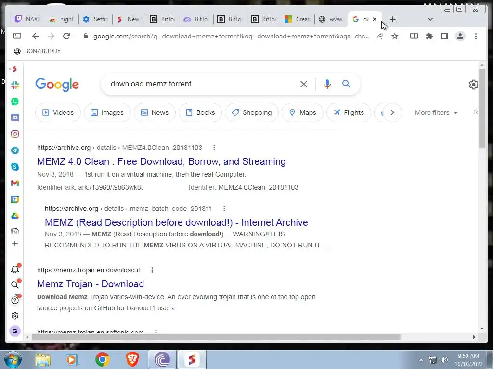The width and height of the screenshot is (493, 369).
Task: Open the Skype sidebar icon
Action: (15, 167)
